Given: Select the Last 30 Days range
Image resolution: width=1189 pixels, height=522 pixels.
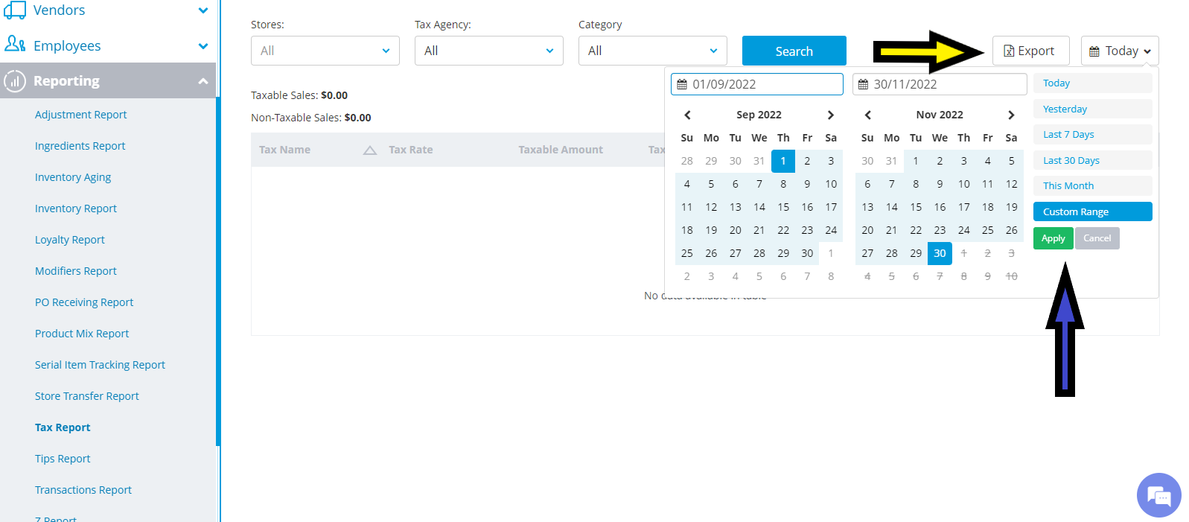Looking at the screenshot, I should coord(1092,160).
